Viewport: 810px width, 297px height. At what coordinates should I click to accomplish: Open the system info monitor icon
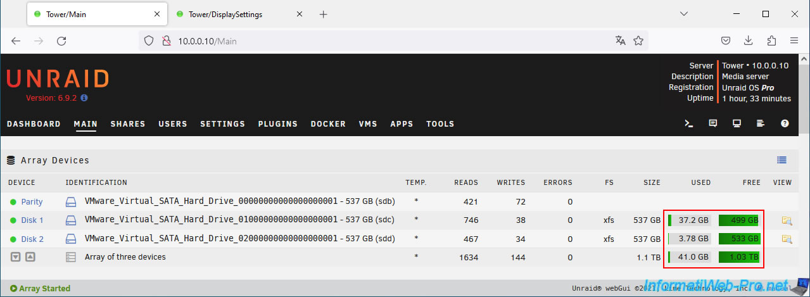coord(737,123)
